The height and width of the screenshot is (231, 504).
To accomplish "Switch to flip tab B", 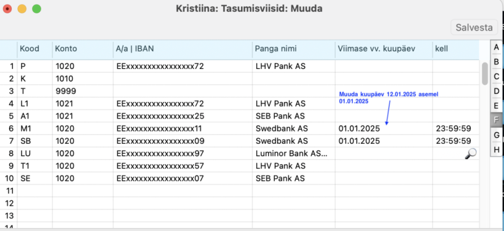I will tap(496, 61).
